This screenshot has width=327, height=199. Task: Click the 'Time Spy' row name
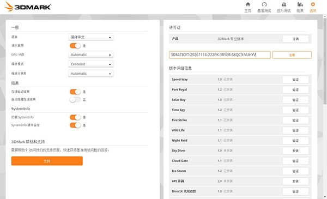pos(178,110)
